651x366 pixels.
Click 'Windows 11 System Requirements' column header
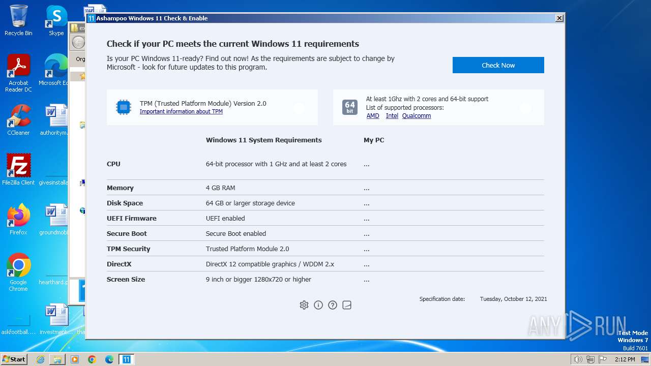pyautogui.click(x=263, y=140)
